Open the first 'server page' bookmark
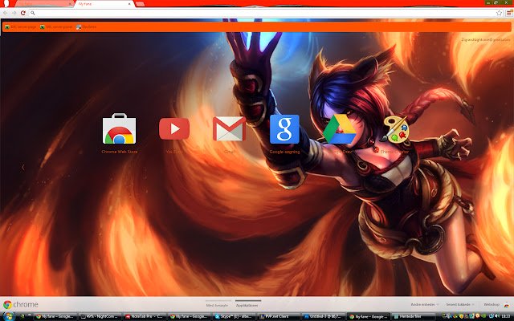This screenshot has width=514, height=321. pyautogui.click(x=21, y=26)
